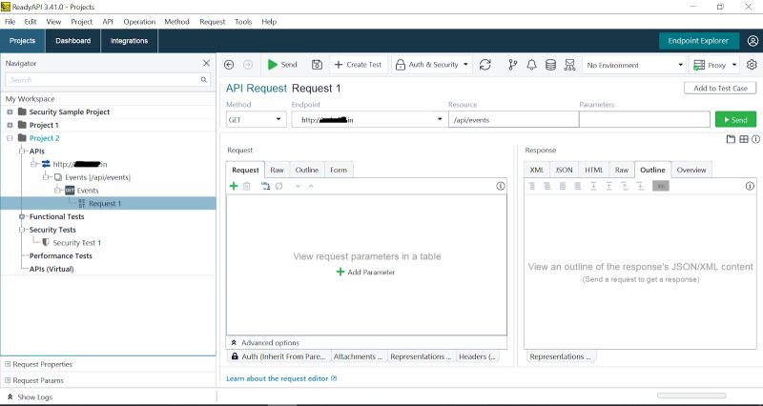This screenshot has width=763, height=406.
Task: Click the info icon in Request toolbar
Action: 500,186
